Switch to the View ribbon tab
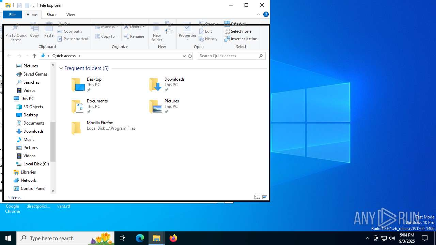436x245 pixels. (71, 15)
